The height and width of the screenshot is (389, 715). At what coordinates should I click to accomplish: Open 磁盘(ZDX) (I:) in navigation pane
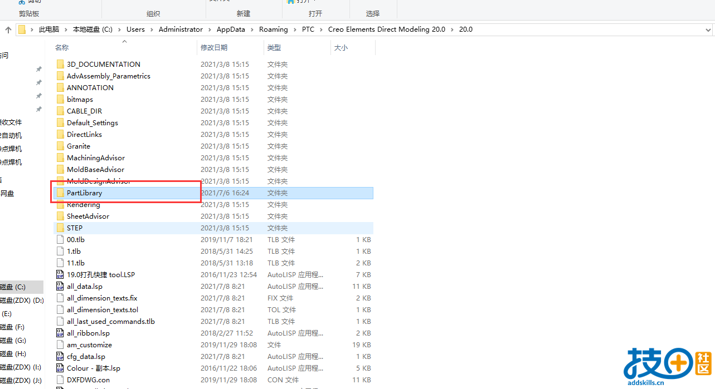click(21, 367)
